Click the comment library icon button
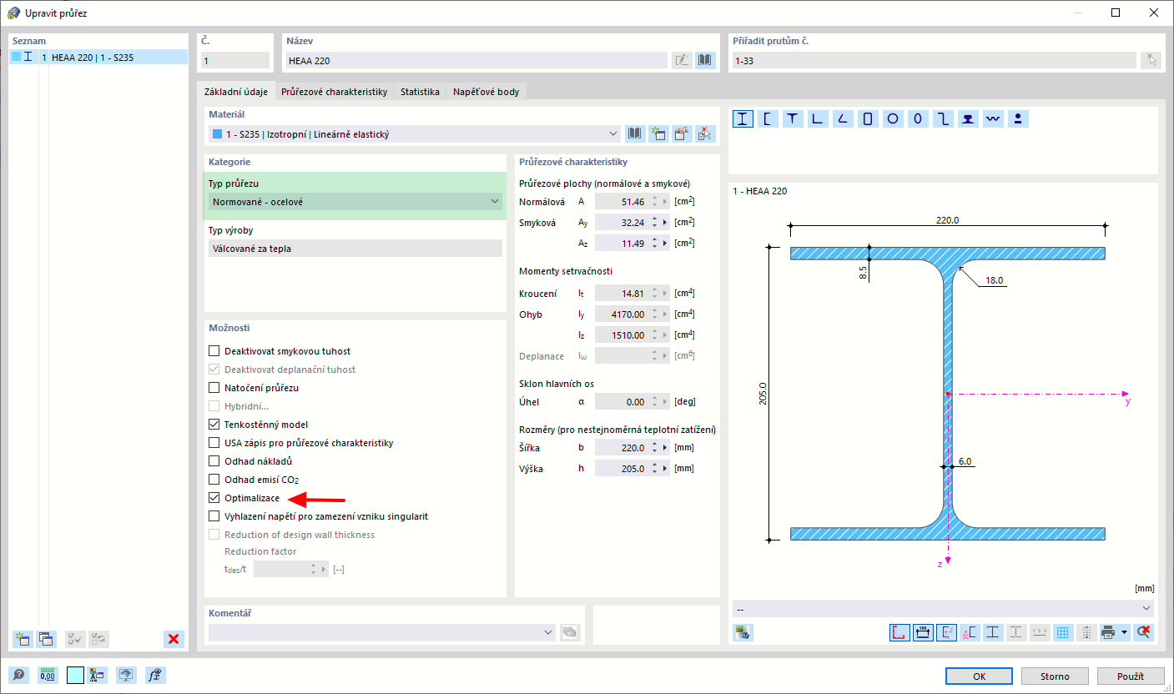 point(569,632)
